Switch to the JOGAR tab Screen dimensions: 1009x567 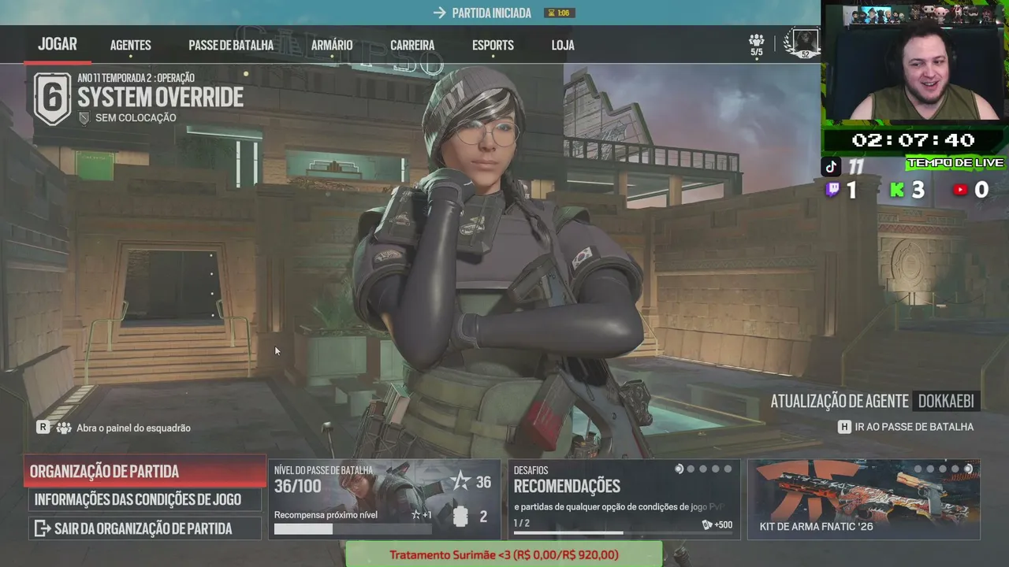[58, 44]
